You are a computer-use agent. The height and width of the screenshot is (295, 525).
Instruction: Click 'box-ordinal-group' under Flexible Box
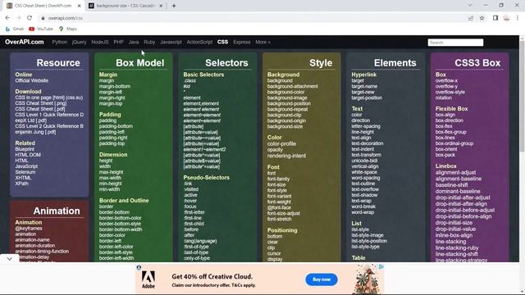click(x=454, y=143)
